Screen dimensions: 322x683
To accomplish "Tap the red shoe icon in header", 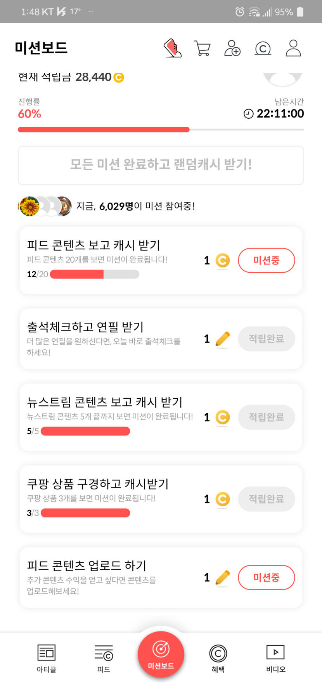I will (x=173, y=48).
